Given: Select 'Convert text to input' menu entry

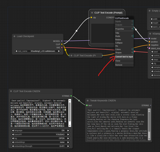Looking at the screenshot, I should coord(124,57).
